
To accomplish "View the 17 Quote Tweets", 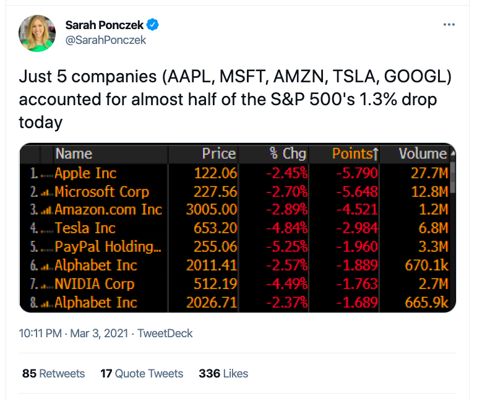I will (x=142, y=373).
